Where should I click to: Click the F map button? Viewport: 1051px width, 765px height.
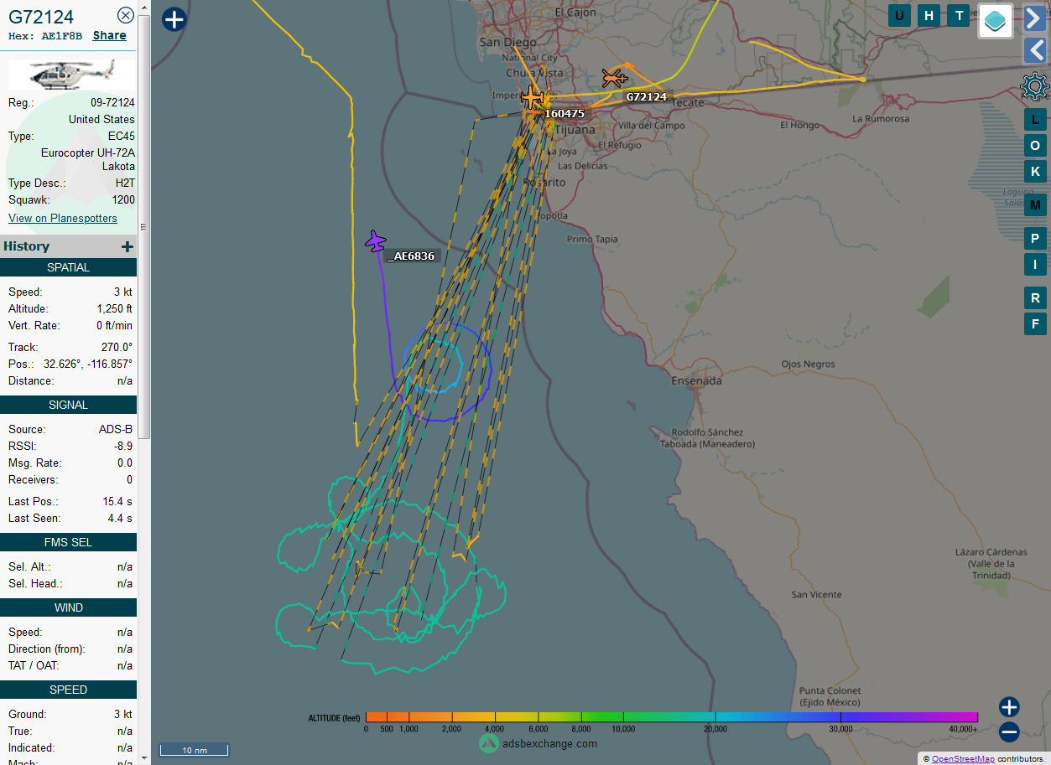pyautogui.click(x=1035, y=324)
